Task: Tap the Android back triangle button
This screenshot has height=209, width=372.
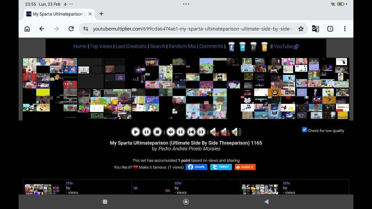Action: point(266,202)
